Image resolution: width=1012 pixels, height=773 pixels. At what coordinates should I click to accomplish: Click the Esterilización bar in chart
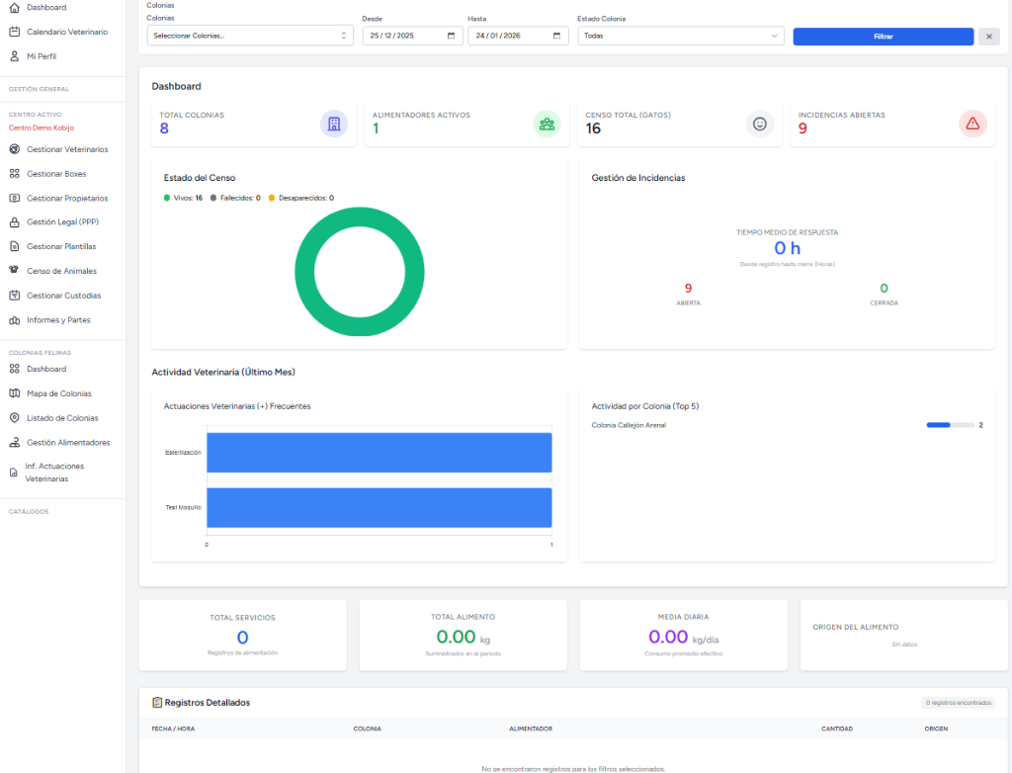[379, 453]
